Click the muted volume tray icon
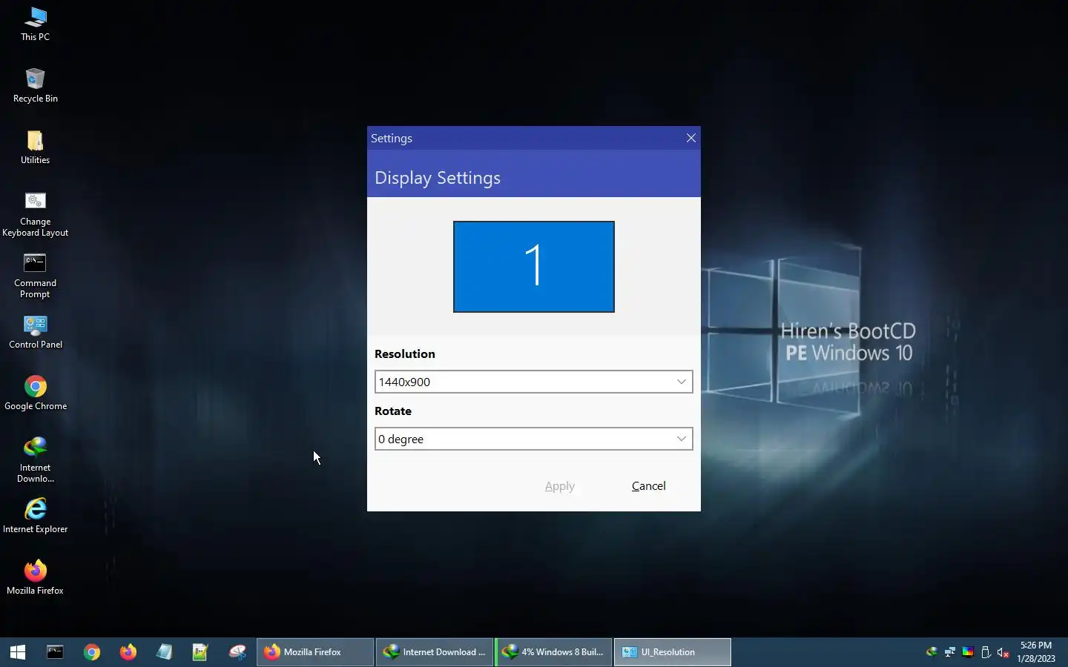 point(1003,652)
